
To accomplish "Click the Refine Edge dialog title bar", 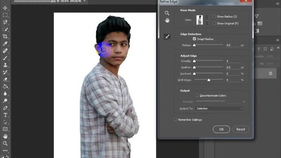I will pyautogui.click(x=199, y=2).
